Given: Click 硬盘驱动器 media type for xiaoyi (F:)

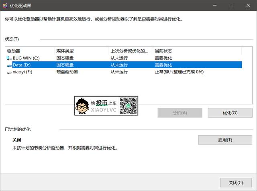Looking at the screenshot, I should 67,72.
